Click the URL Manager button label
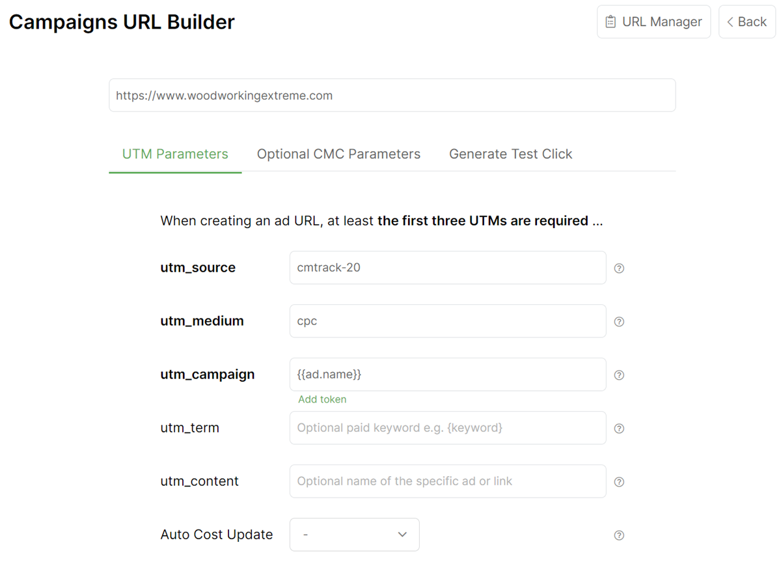The width and height of the screenshot is (781, 568). (x=662, y=22)
